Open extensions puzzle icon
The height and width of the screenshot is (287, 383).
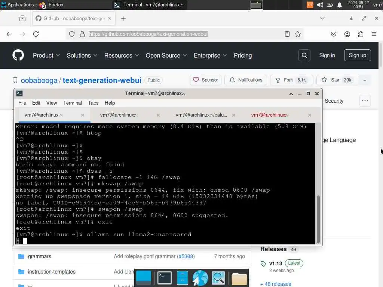point(361,34)
